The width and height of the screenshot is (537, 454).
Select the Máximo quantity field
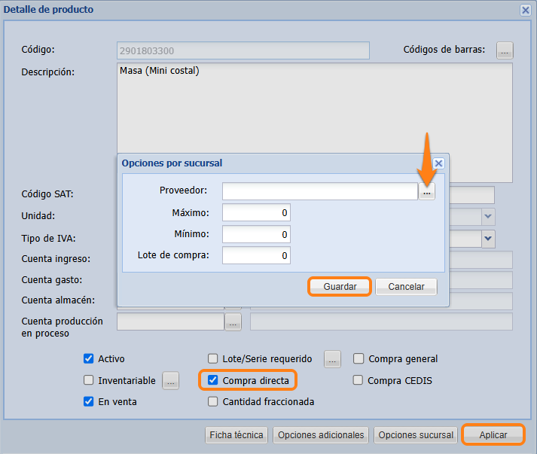pyautogui.click(x=256, y=213)
